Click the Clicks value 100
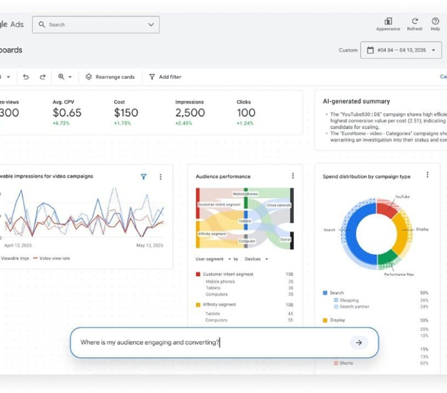Viewport: 447px width, 393px height. click(246, 113)
